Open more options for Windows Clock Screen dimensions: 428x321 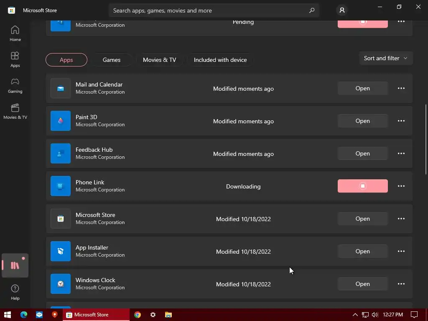(401, 284)
